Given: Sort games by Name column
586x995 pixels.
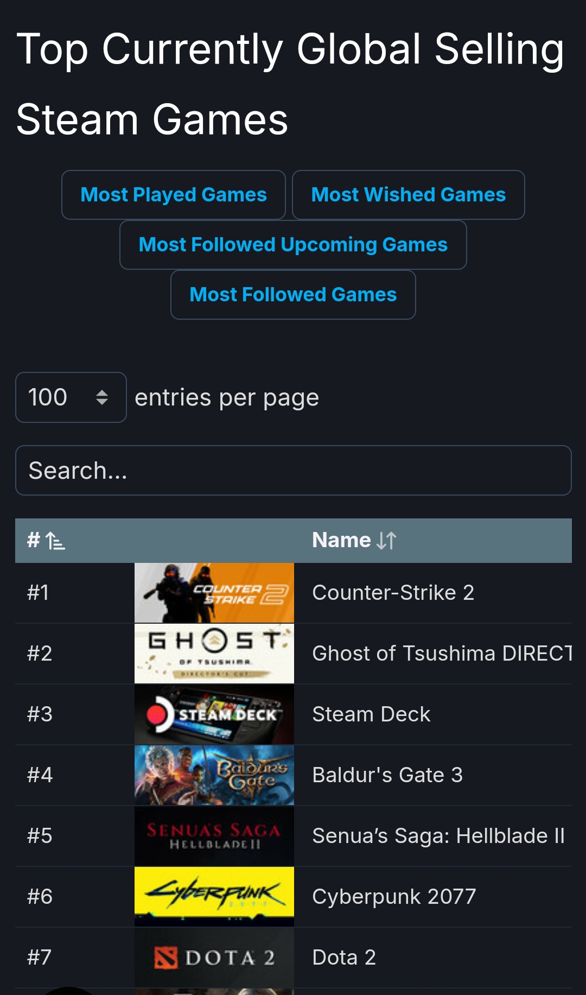Looking at the screenshot, I should pos(354,541).
